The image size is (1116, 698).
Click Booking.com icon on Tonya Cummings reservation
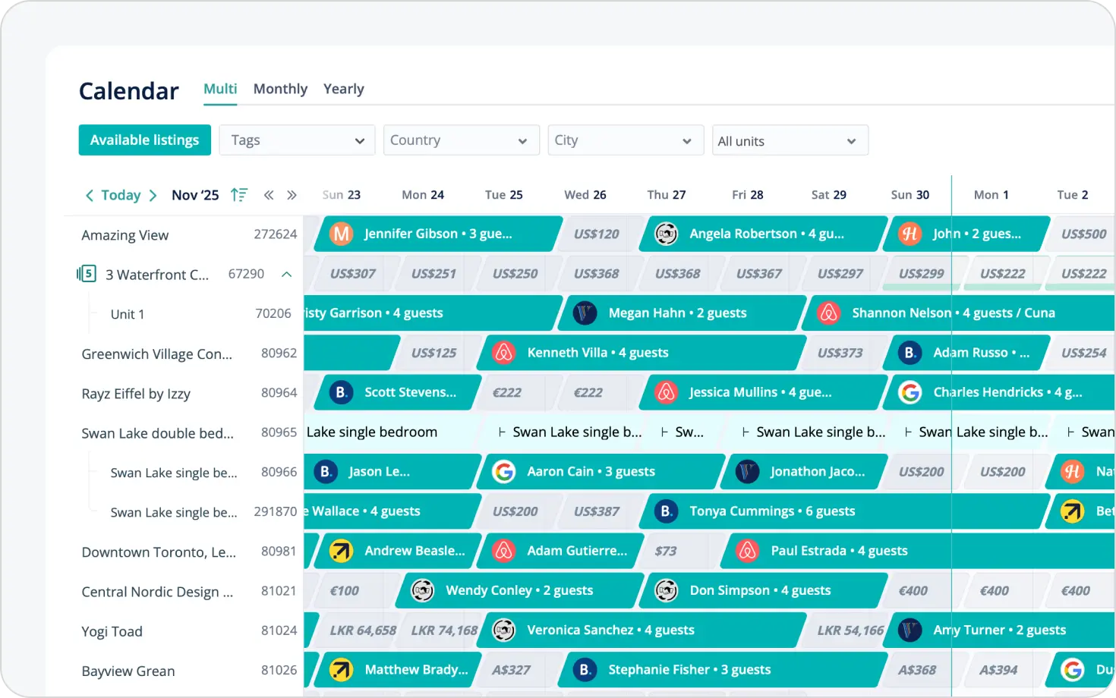[x=666, y=511]
